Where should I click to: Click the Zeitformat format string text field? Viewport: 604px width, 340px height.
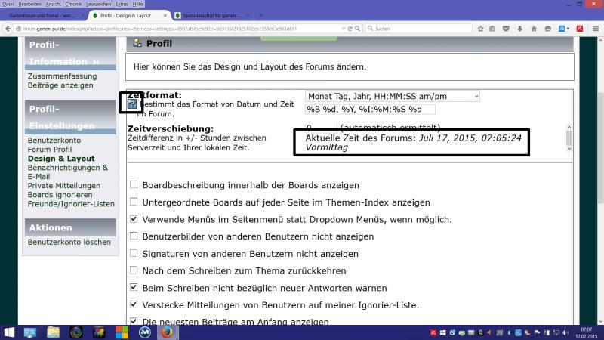(x=369, y=110)
